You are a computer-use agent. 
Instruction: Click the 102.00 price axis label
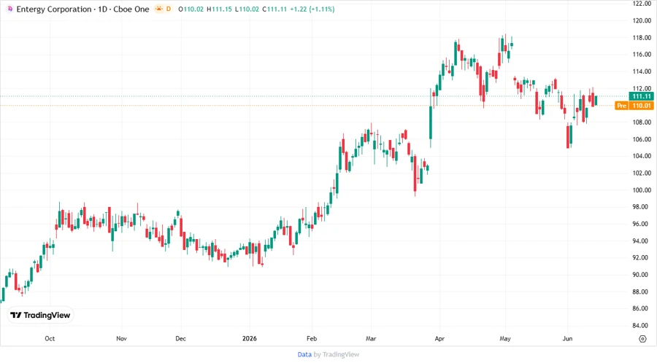click(x=642, y=173)
